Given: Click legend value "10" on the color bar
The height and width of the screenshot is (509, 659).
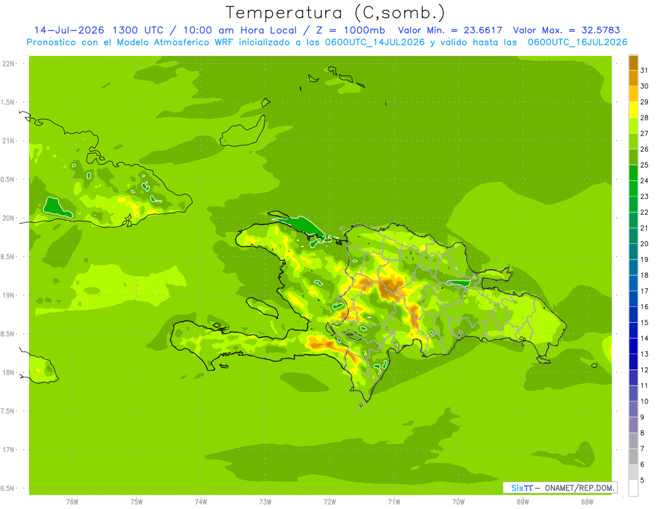Looking at the screenshot, I should click(x=645, y=401).
